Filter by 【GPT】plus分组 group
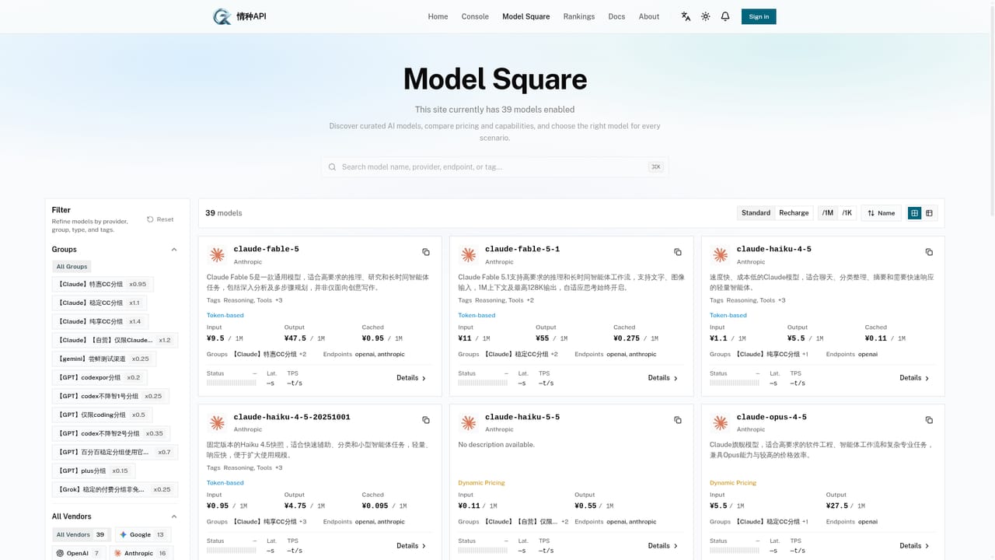The image size is (995, 560). (x=93, y=471)
